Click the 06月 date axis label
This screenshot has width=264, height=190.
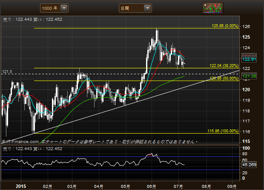151,186
